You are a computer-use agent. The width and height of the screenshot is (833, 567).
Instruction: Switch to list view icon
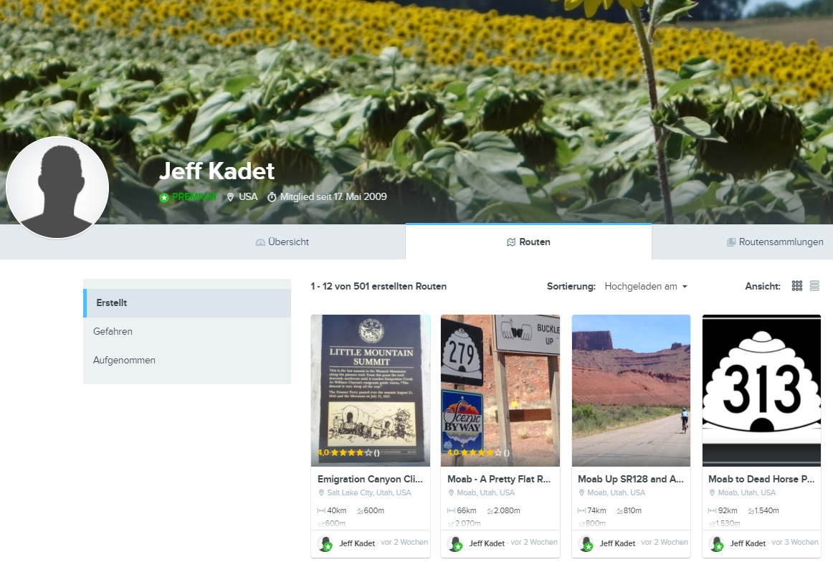point(814,286)
